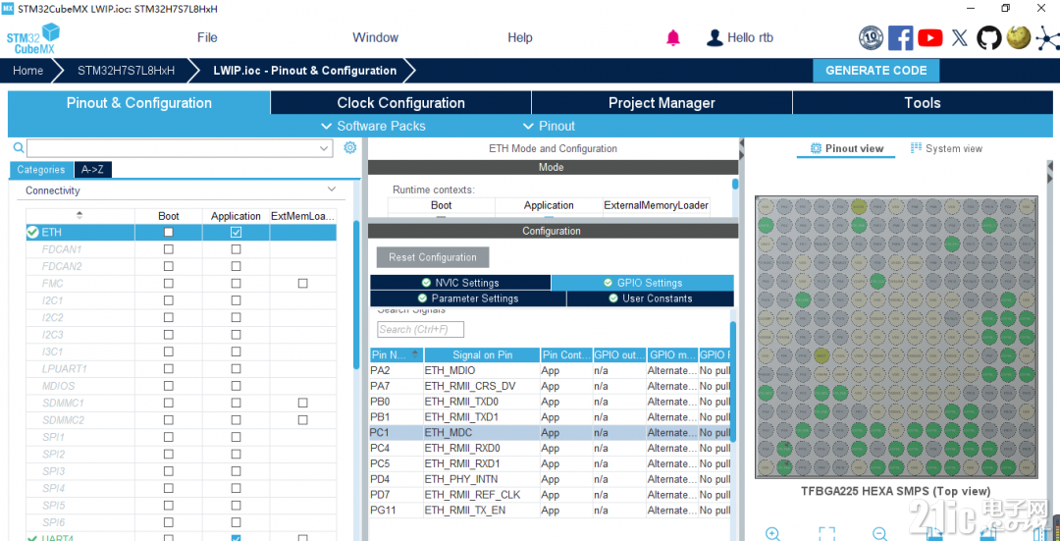Screen dimensions: 1060x541
Task: Open the Window menu
Action: pyautogui.click(x=375, y=38)
